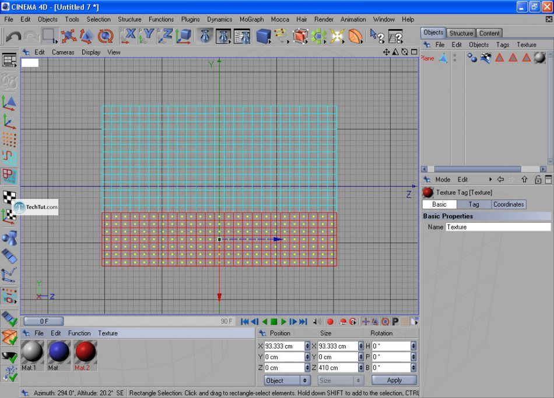Screen dimensions: 554x398
Task: Add a Cube primitive object
Action: click(x=263, y=36)
